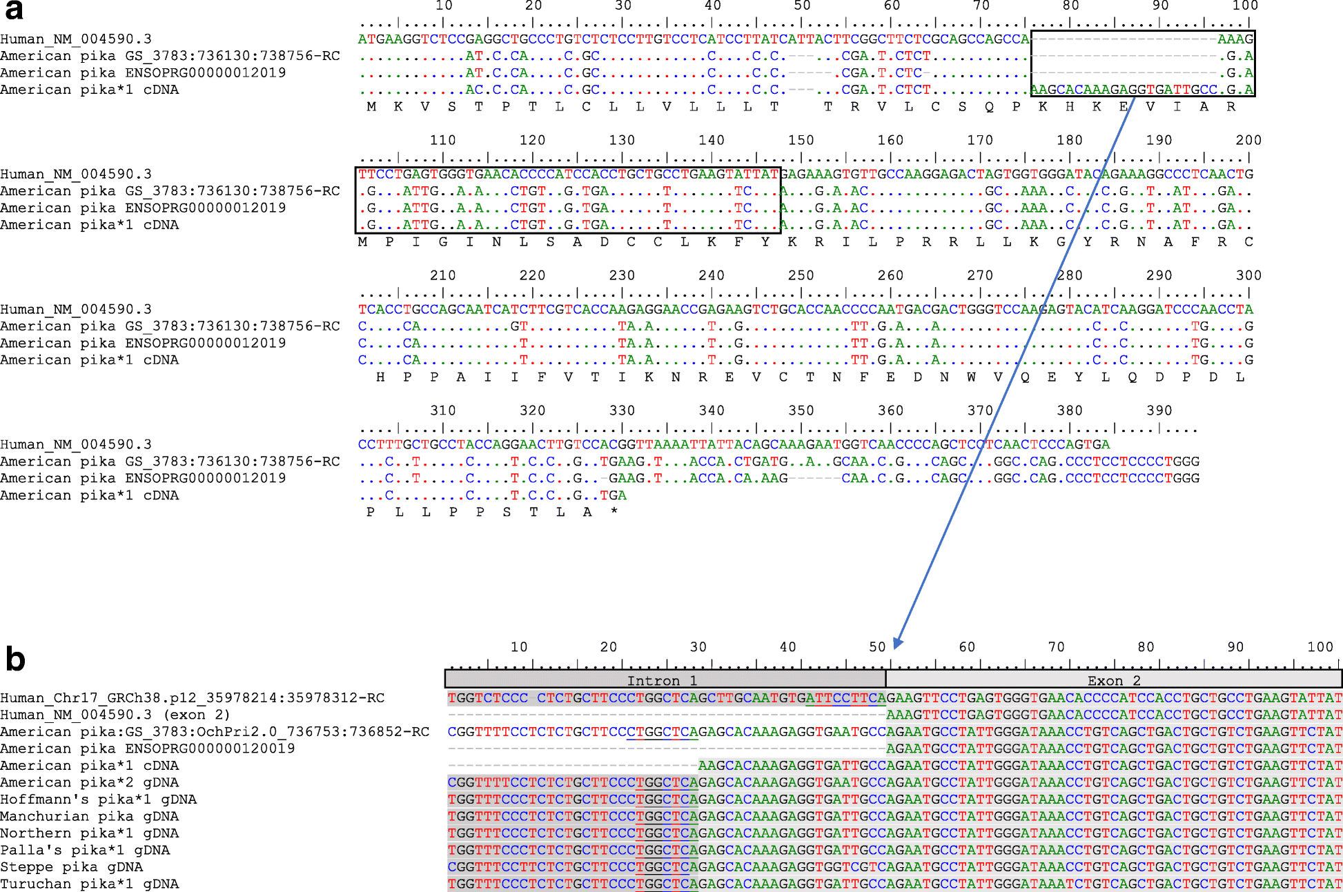Click ruler position 200 in panel a
Screen dimensions: 1343x892
1249,141
